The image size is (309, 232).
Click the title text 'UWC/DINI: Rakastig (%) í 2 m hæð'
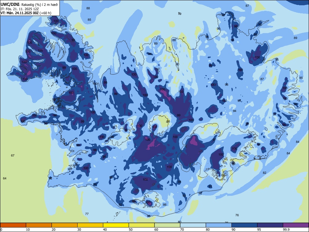[29, 5]
